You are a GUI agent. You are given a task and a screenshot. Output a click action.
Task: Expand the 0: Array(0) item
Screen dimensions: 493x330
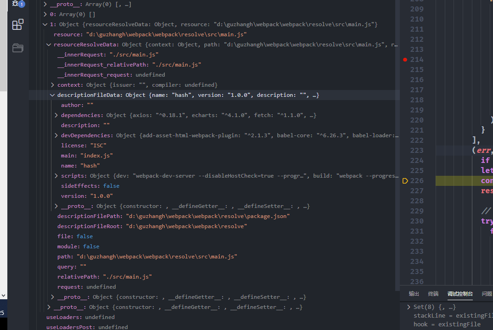click(x=45, y=14)
